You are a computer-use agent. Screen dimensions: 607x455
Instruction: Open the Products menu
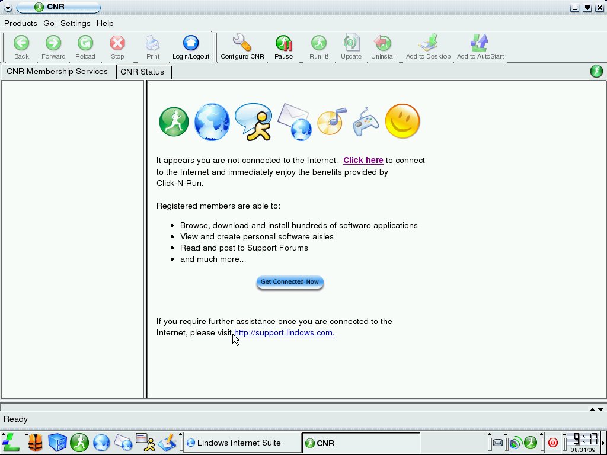pyautogui.click(x=21, y=24)
